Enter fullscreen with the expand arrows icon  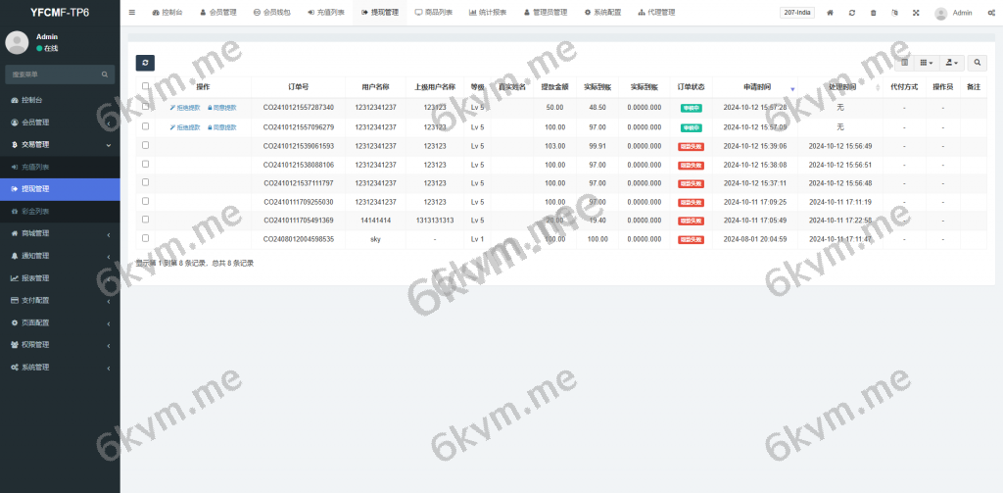click(x=916, y=13)
